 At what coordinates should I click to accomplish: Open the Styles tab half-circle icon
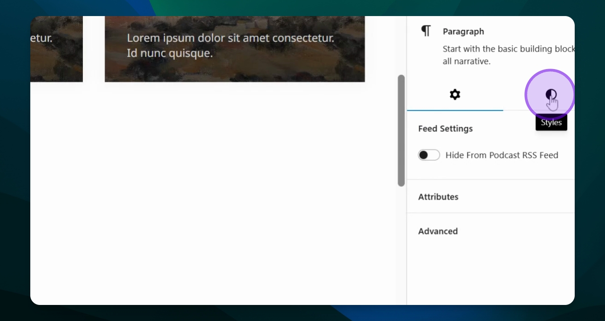click(551, 95)
